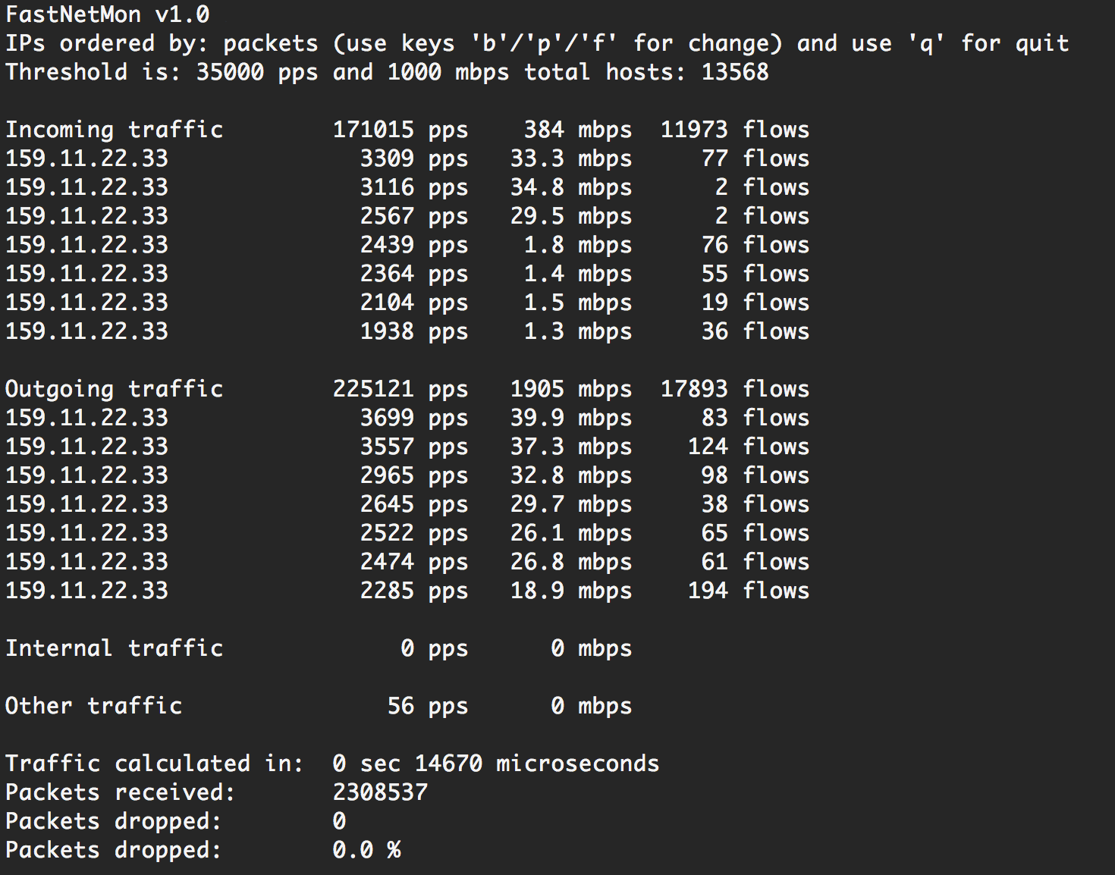Click the Incoming traffic header line
This screenshot has height=875, width=1115.
point(407,130)
